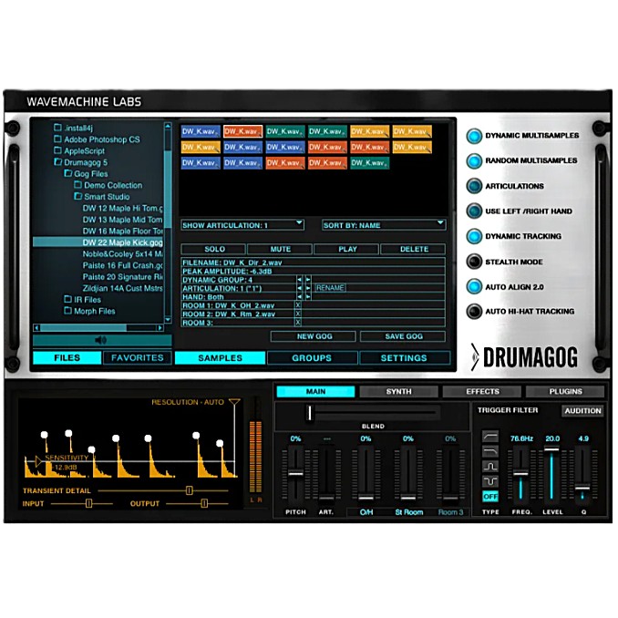Click the Rename articulation button
This screenshot has width=618, height=618.
330,288
